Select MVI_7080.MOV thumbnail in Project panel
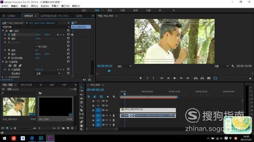The width and height of the screenshot is (254, 142). click(19, 107)
